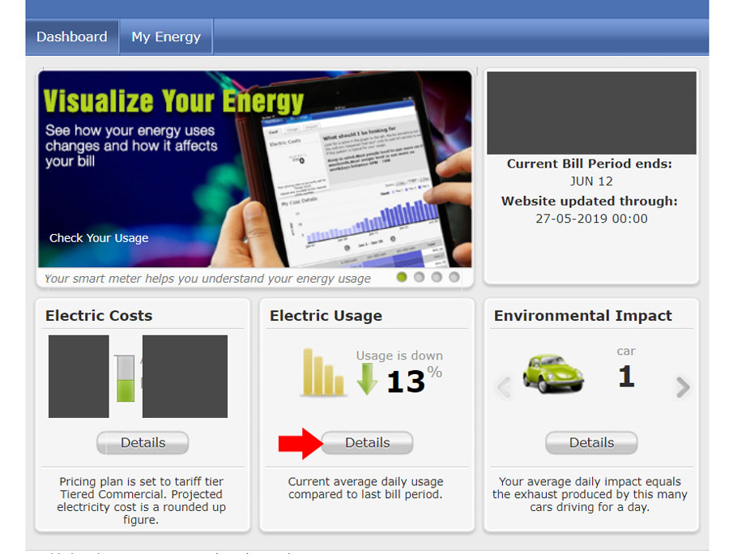Go to next environmental impact item
Viewport: 729px width, 554px height.
coord(682,387)
